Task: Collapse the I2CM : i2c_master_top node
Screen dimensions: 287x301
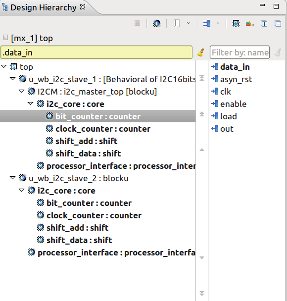Action: coord(21,91)
